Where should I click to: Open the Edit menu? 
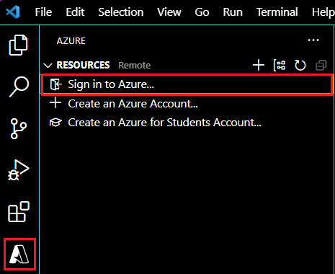point(75,12)
